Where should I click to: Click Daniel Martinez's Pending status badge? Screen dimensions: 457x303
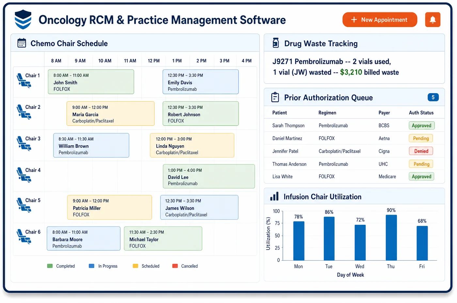pos(421,138)
